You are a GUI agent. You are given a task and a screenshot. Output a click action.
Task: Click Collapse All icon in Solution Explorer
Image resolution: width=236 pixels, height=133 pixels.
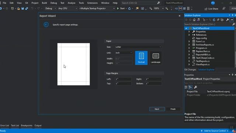click(218, 20)
